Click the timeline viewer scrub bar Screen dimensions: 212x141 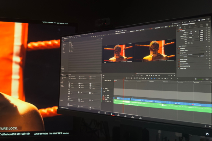[155, 74]
